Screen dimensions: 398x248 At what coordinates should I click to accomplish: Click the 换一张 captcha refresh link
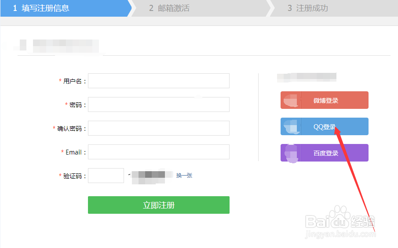click(184, 175)
